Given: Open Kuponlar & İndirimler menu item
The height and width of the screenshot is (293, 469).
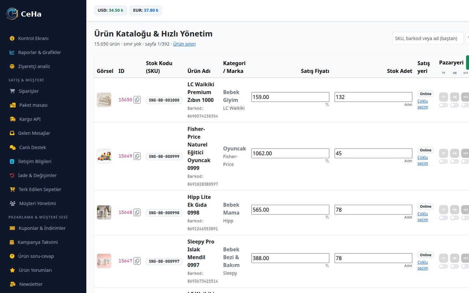Looking at the screenshot, I should (x=43, y=228).
